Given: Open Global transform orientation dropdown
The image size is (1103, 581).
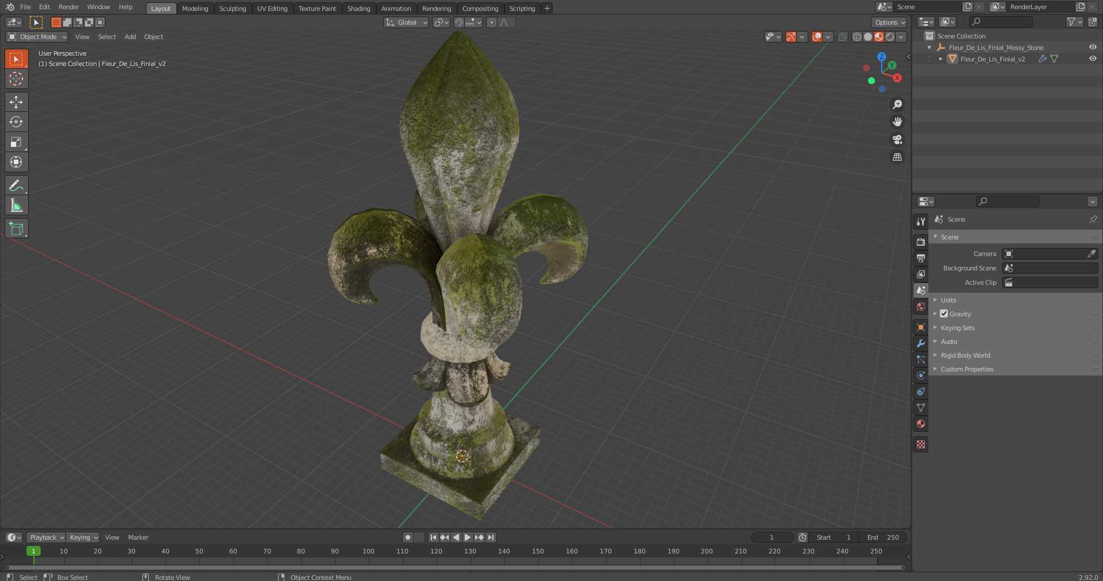Looking at the screenshot, I should [x=406, y=22].
